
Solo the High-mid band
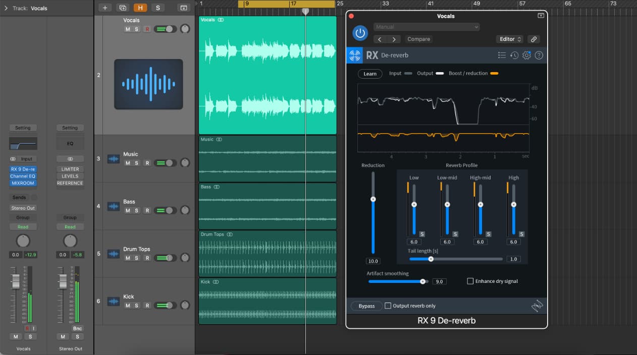point(489,234)
